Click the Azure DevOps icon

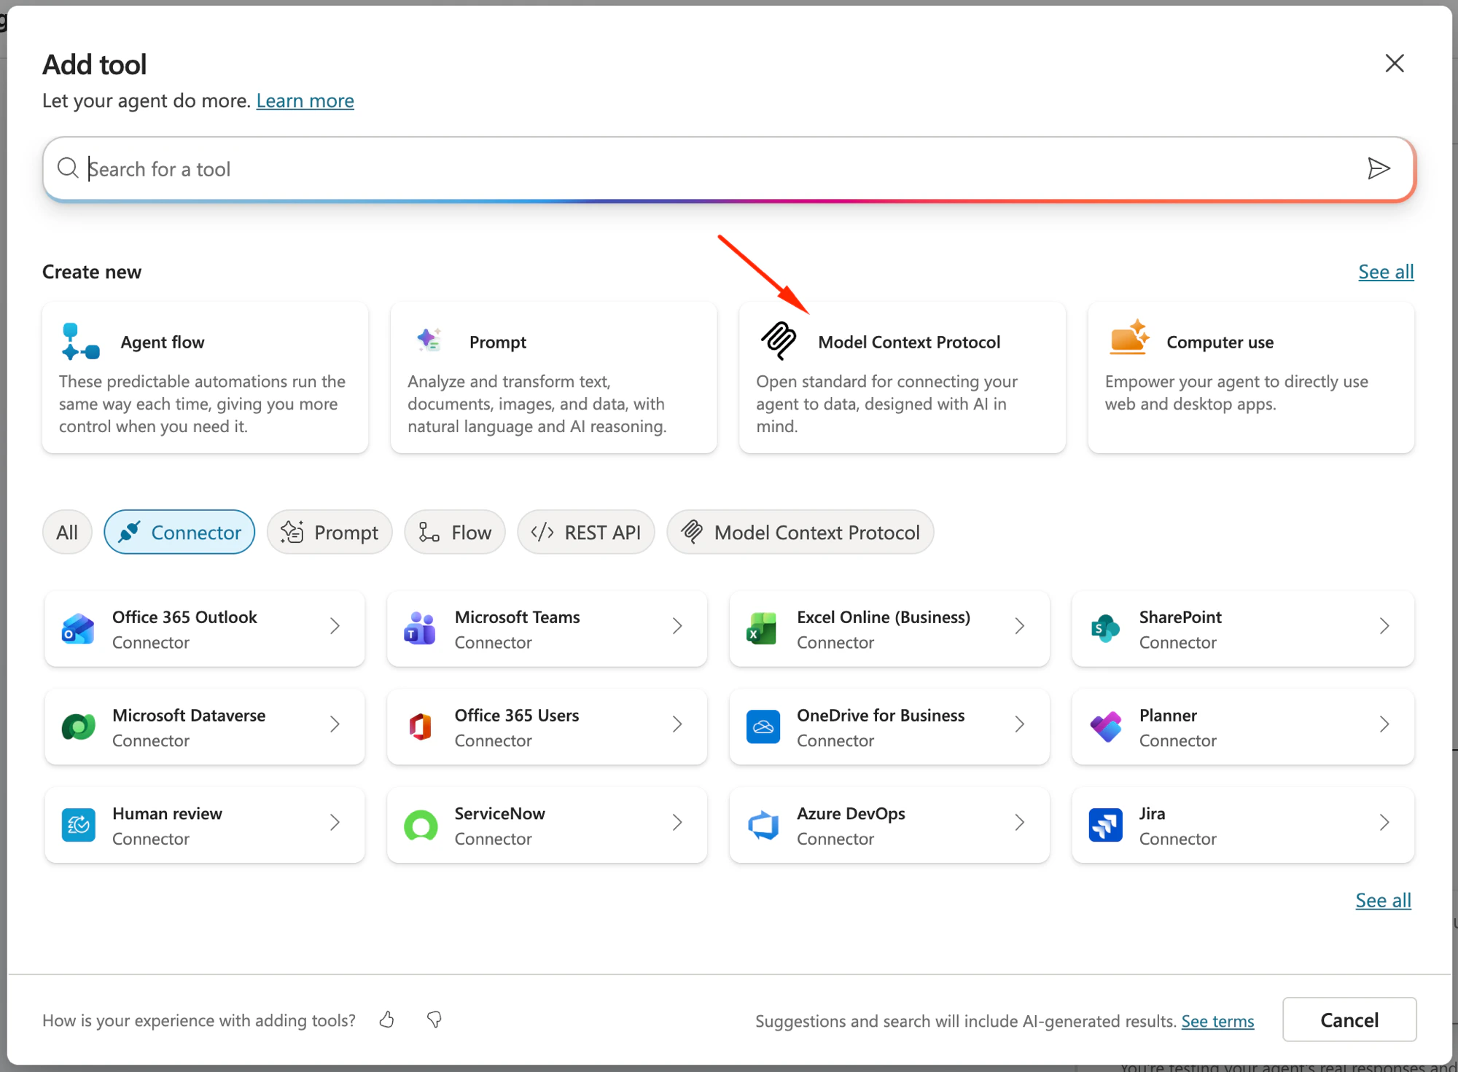[763, 825]
